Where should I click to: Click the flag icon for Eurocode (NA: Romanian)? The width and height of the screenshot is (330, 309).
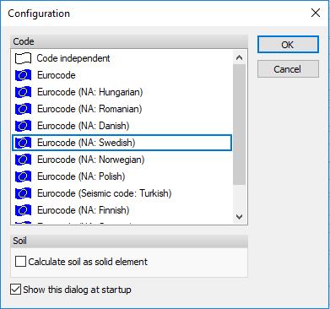pos(23,109)
